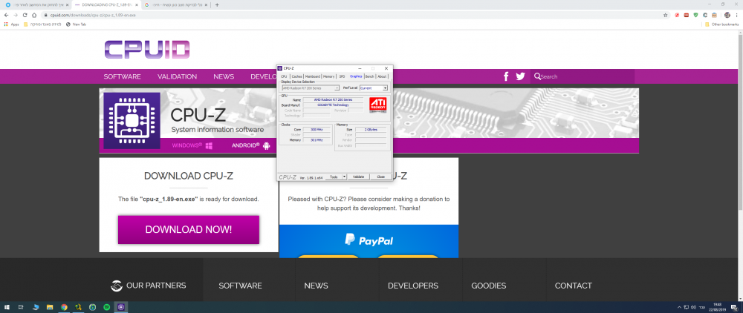
Task: Open the red rectangular extension icon
Action: coord(687,15)
